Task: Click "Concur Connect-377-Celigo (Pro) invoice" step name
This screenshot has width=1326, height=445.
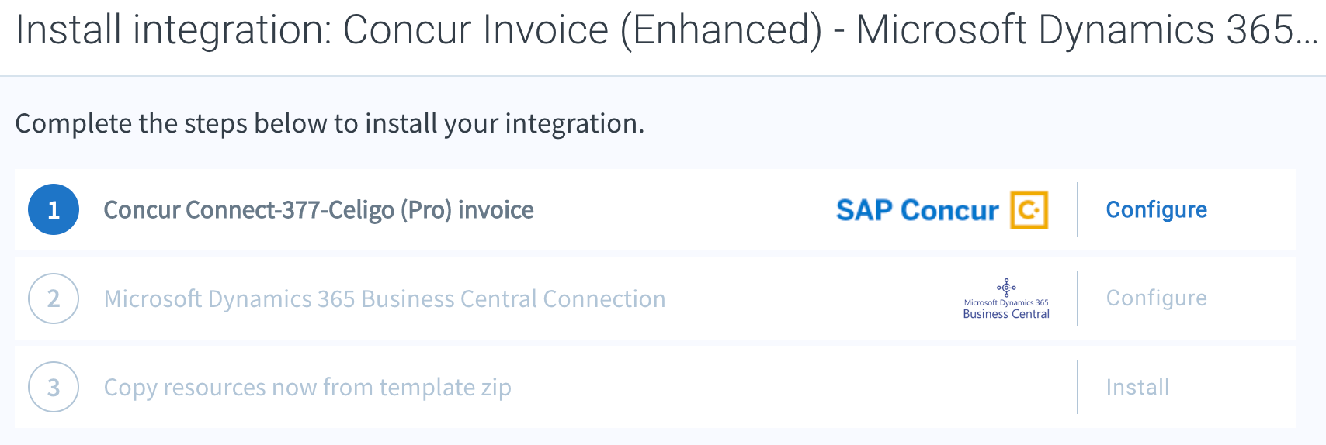Action: click(318, 210)
